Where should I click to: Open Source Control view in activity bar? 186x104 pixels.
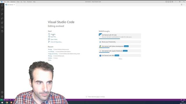coord(2,14)
